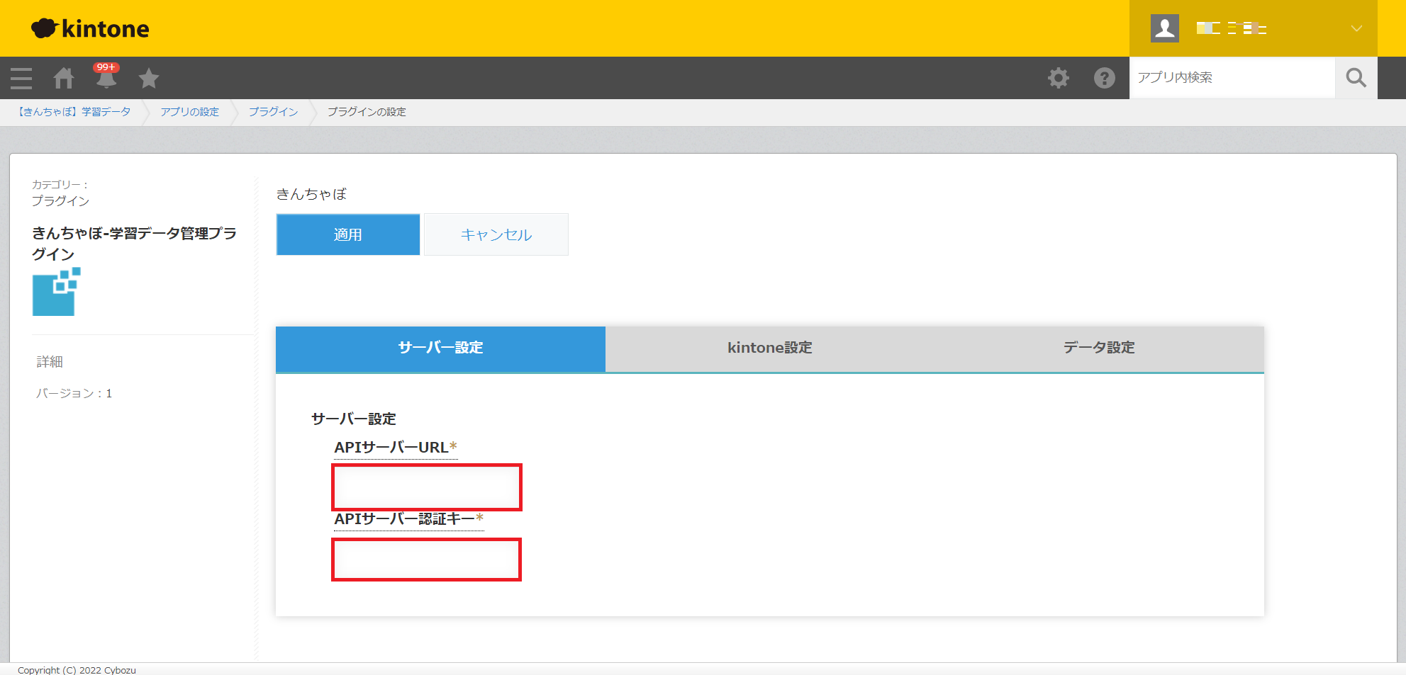Focus the APIサーバーURL input field
Viewport: 1406px width, 675px height.
point(427,487)
